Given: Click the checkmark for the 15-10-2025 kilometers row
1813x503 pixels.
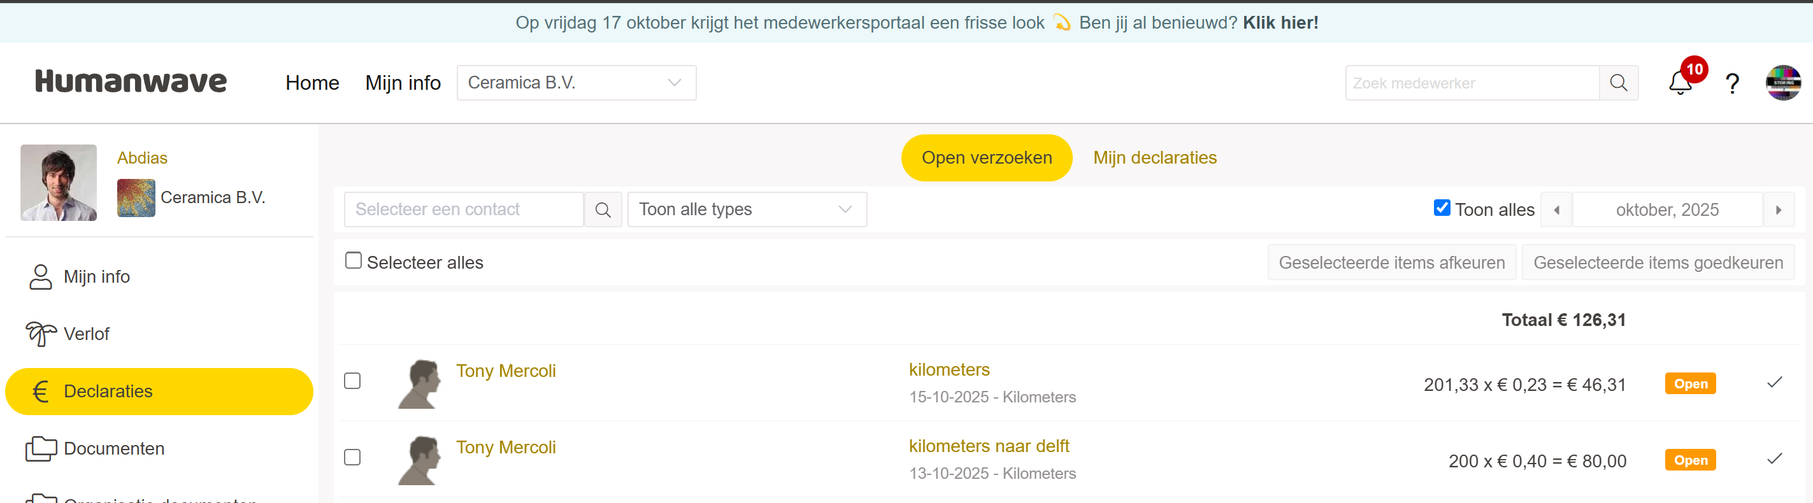Looking at the screenshot, I should click(1774, 382).
